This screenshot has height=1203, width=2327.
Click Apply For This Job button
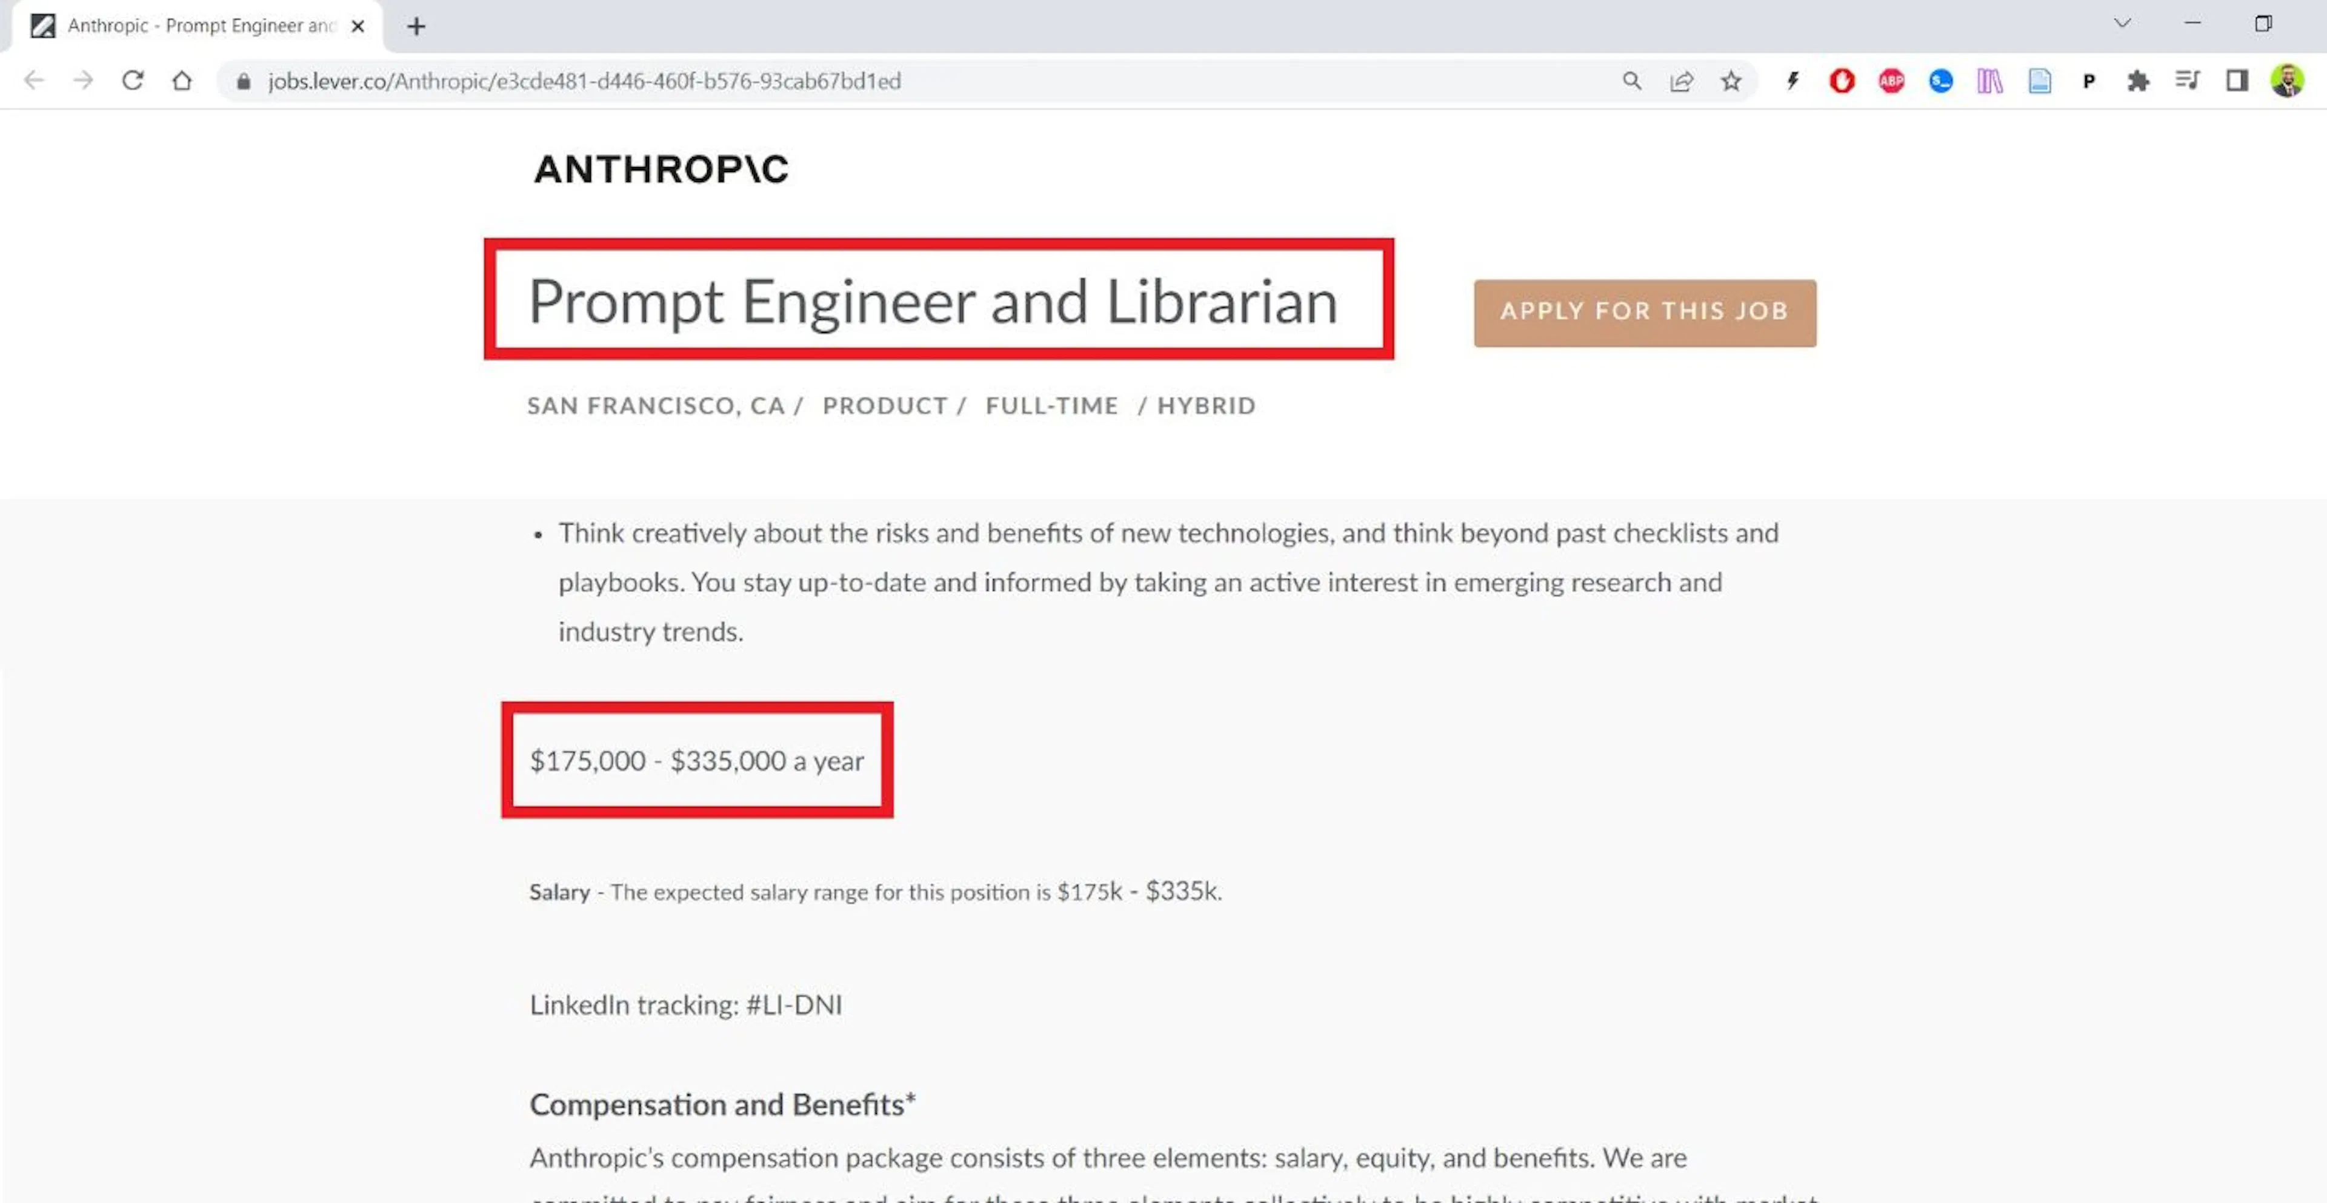click(x=1645, y=313)
